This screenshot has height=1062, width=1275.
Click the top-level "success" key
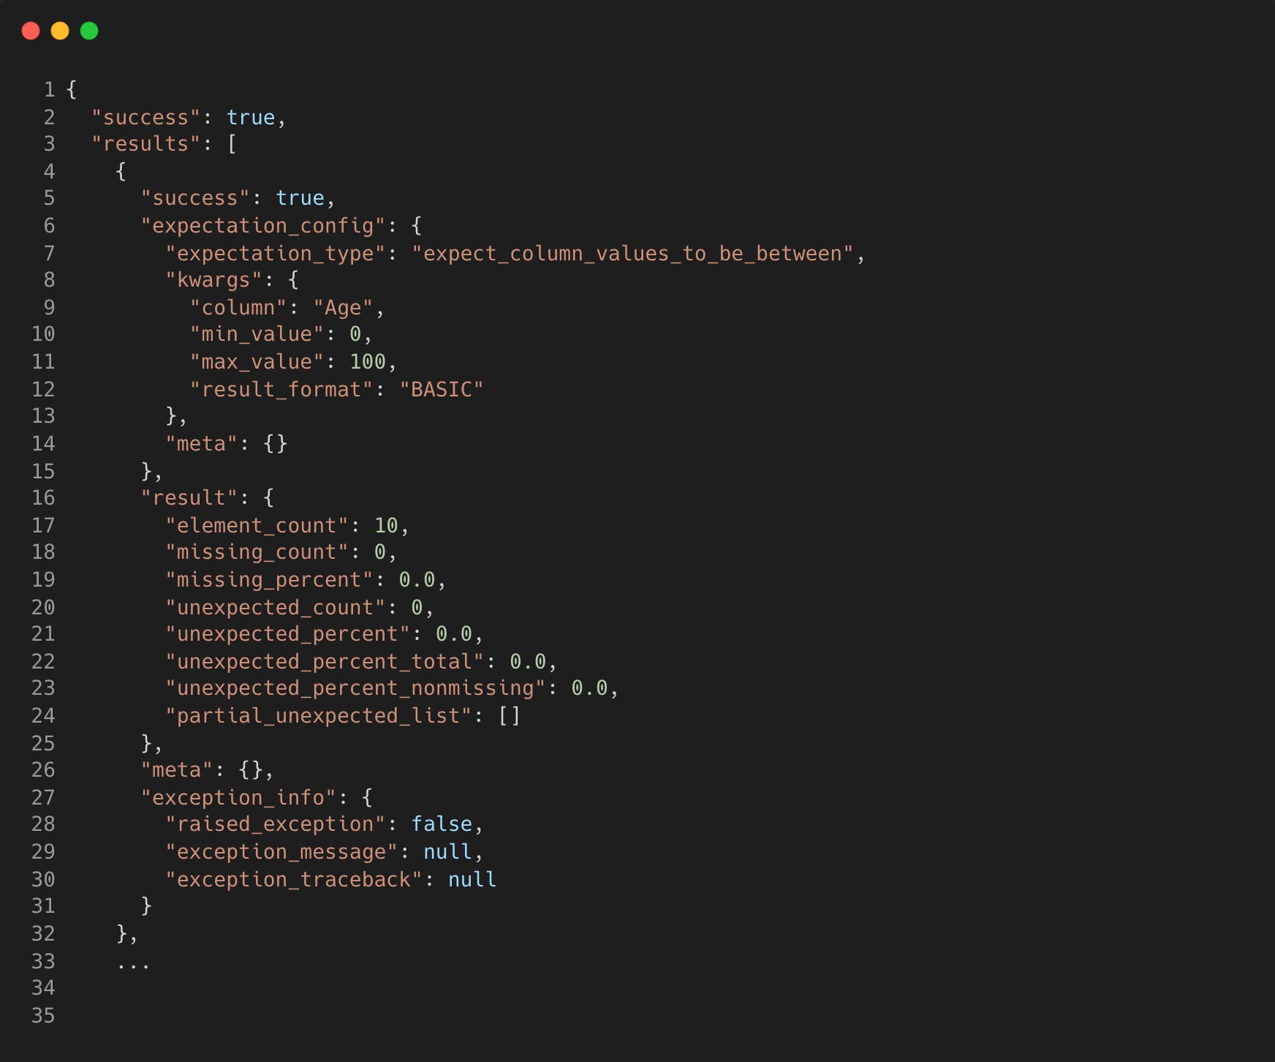(146, 117)
